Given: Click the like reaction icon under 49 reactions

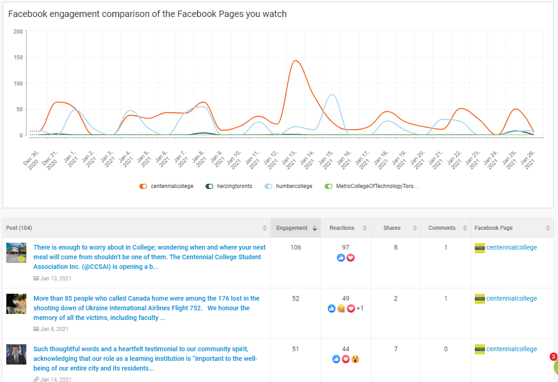Looking at the screenshot, I should tap(331, 308).
